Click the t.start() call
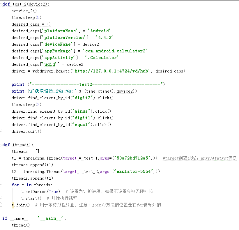The image size is (239, 230). 31,198
